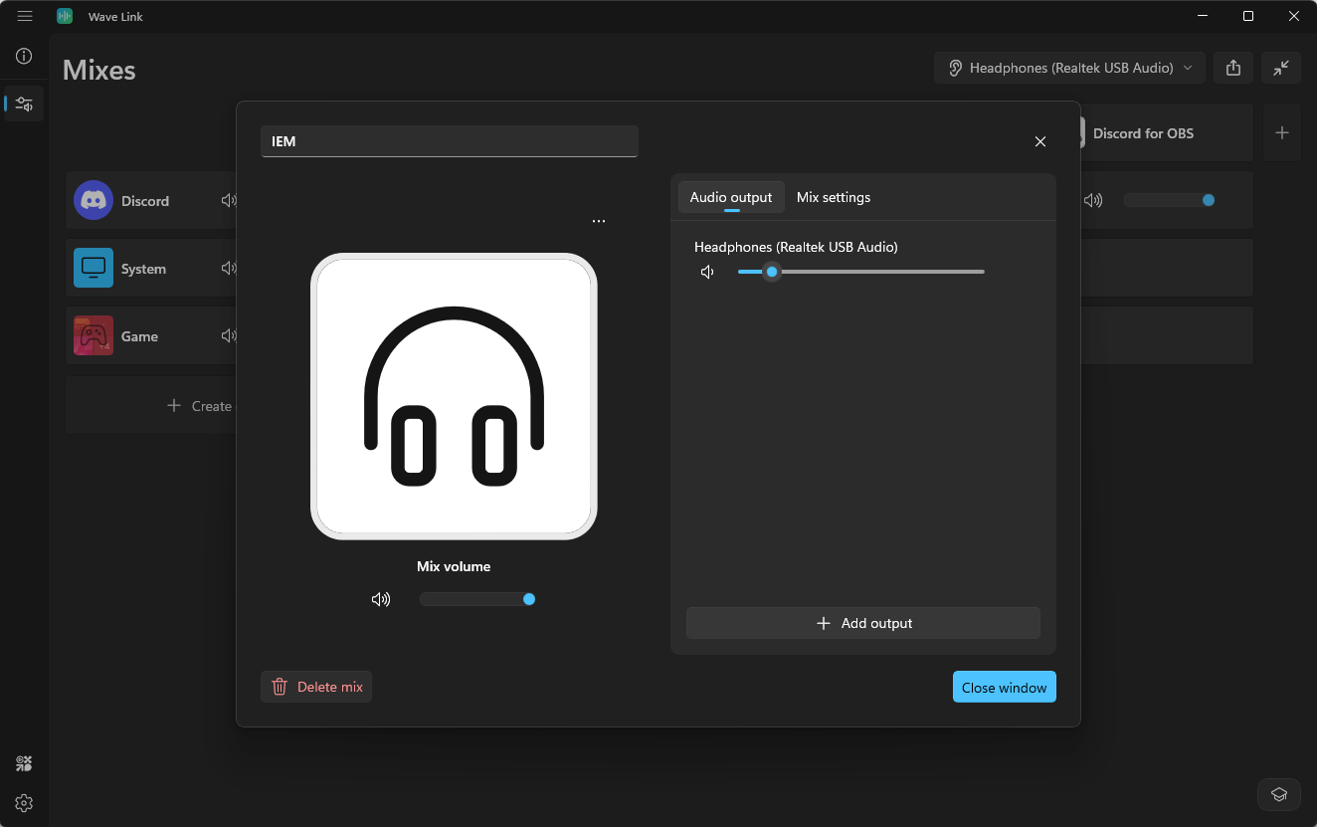Click the IEM mix name field
The image size is (1317, 827).
tap(449, 141)
